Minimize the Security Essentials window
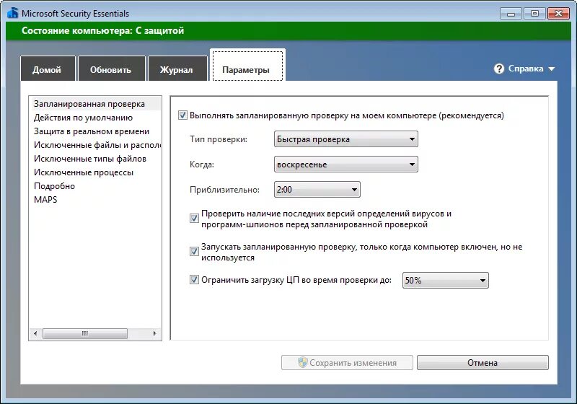 coord(511,14)
